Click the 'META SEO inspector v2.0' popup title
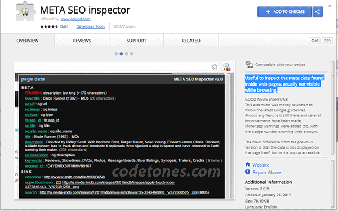The height and width of the screenshot is (211, 338). [x=198, y=79]
